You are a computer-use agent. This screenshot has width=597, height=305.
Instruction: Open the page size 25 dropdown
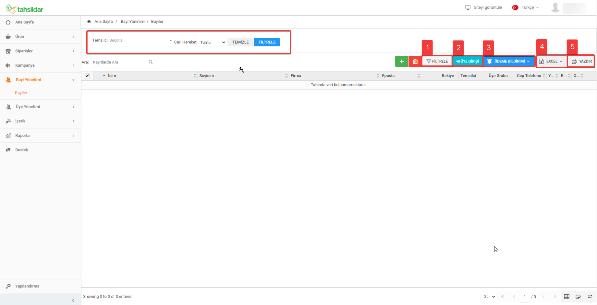coord(489,297)
